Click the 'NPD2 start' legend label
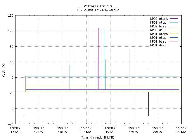Screen dimensions: 187x140 pos(159,19)
